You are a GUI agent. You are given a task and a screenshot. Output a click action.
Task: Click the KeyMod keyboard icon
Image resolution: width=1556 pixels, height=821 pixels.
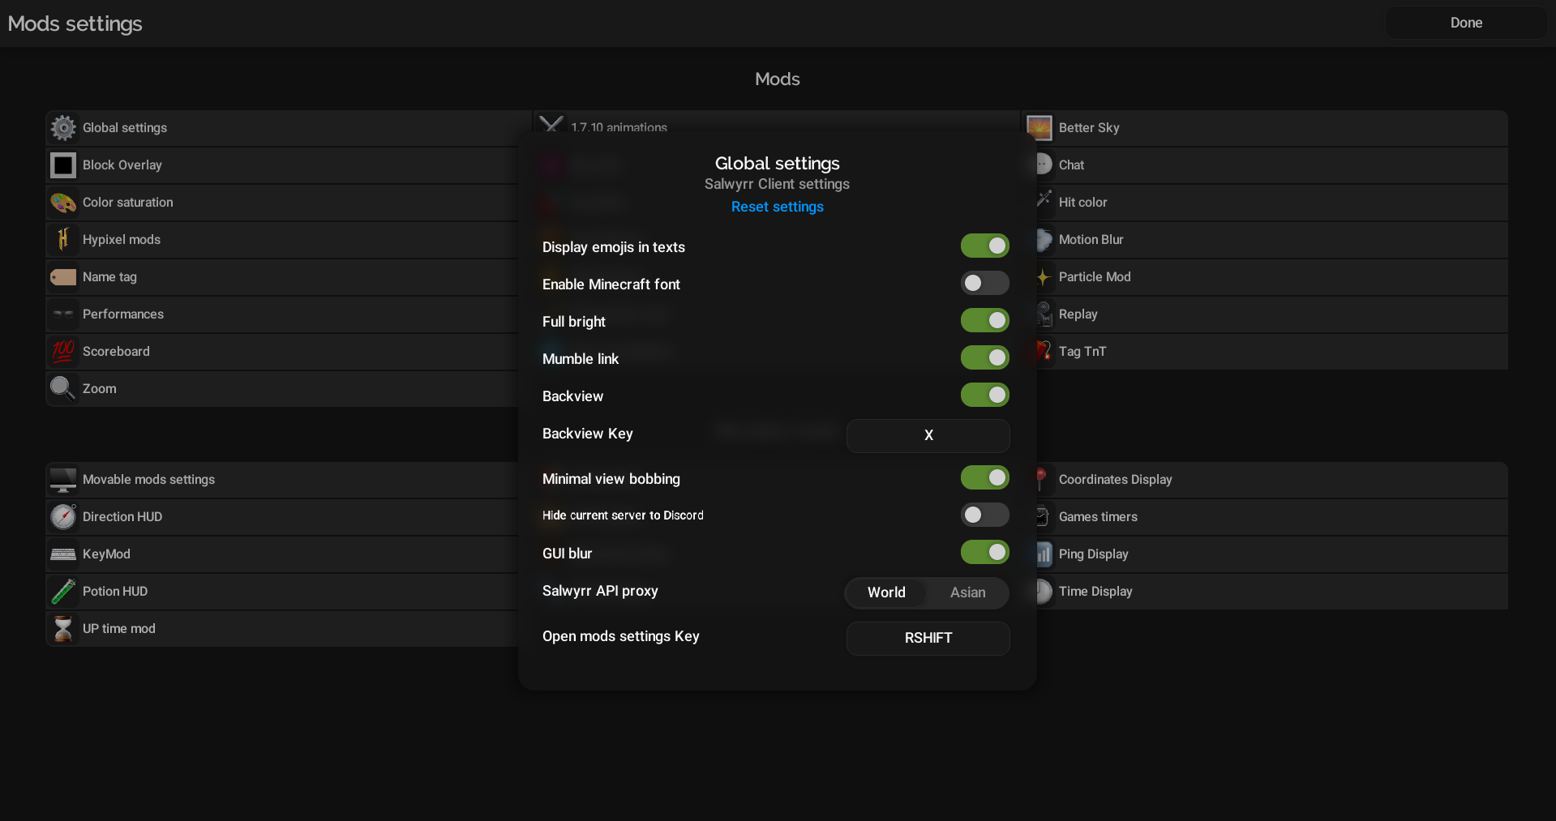click(63, 554)
